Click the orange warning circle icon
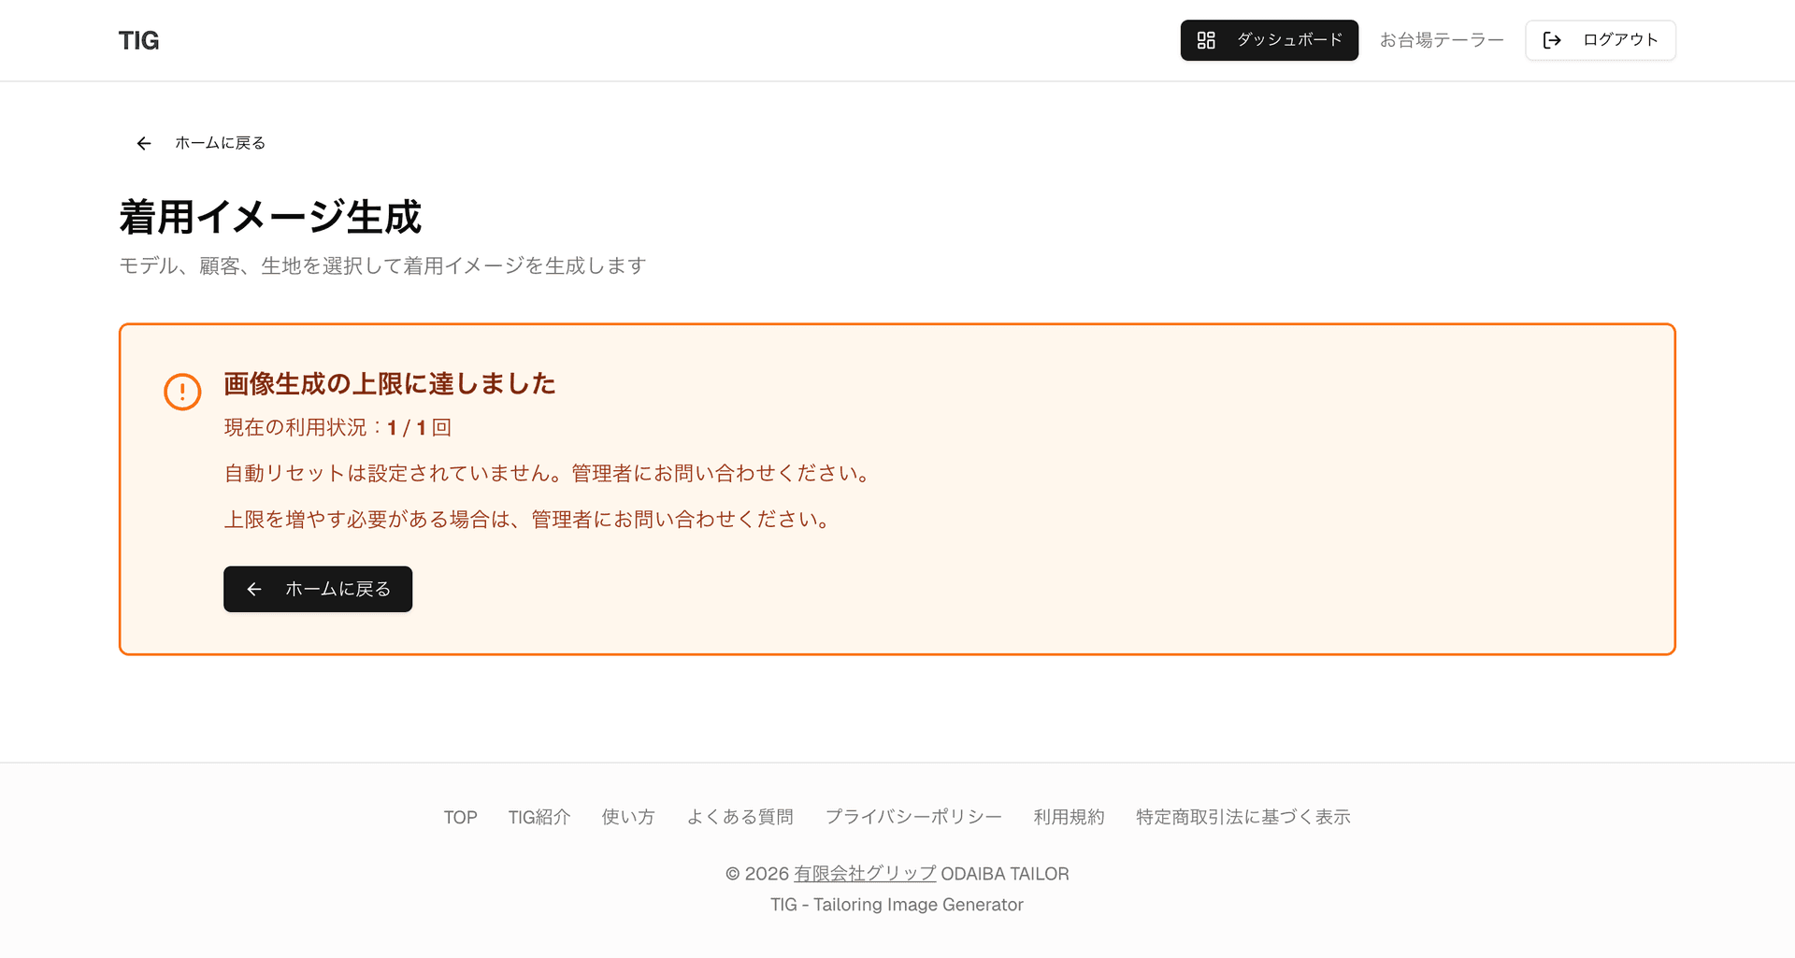1795x958 pixels. [183, 392]
